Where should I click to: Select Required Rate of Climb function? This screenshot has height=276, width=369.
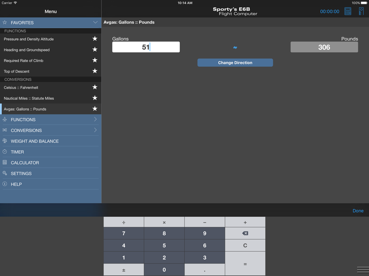[x=51, y=61]
